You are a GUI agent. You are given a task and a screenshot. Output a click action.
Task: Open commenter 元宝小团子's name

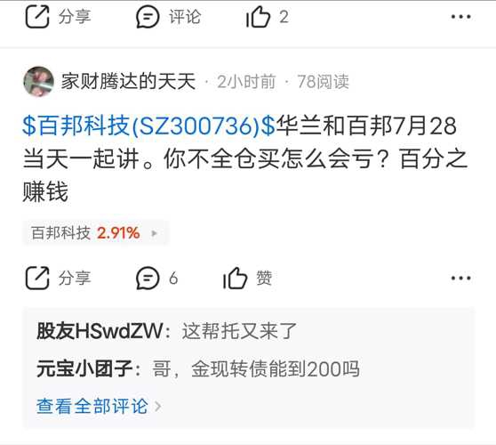coord(84,368)
